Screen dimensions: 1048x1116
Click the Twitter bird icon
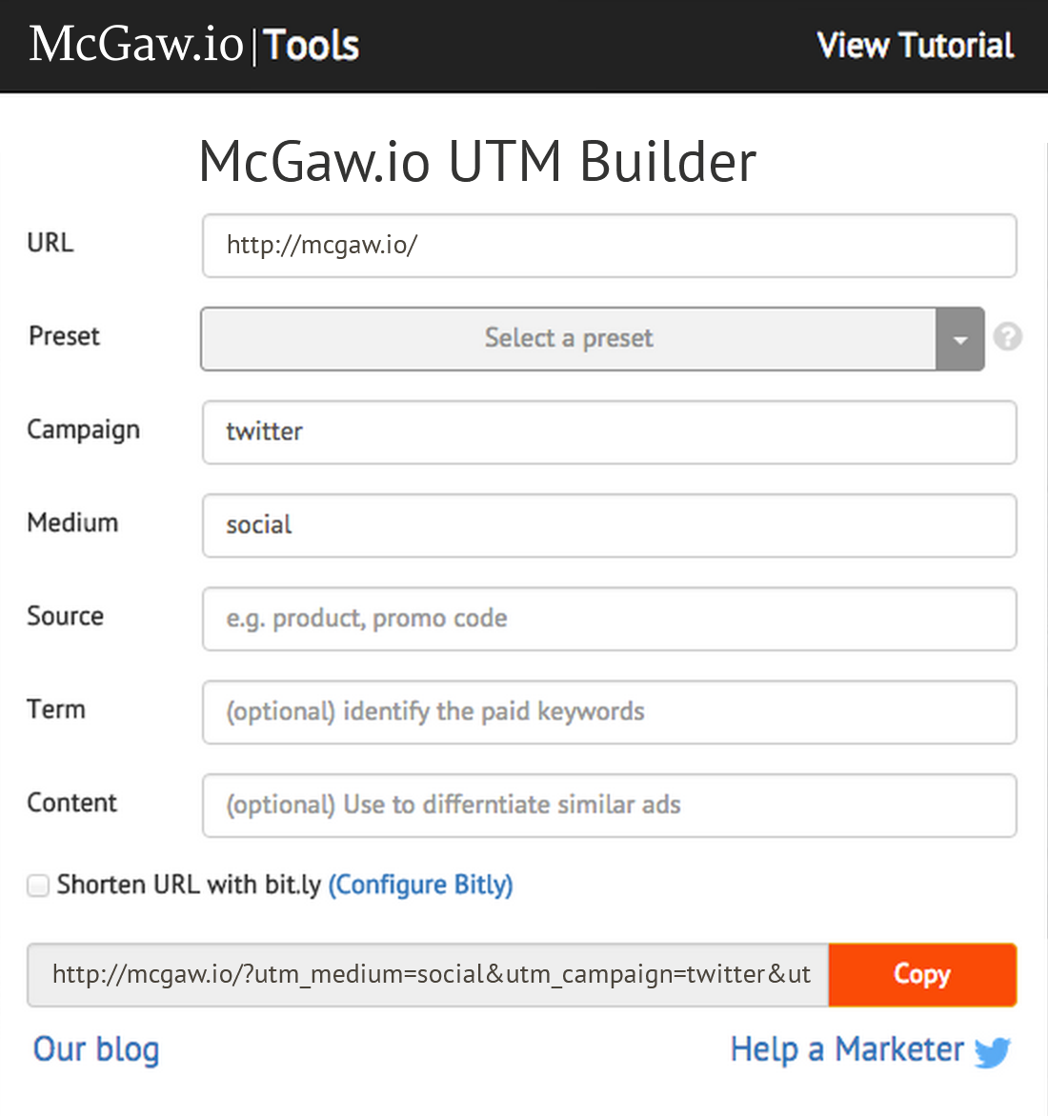994,1052
